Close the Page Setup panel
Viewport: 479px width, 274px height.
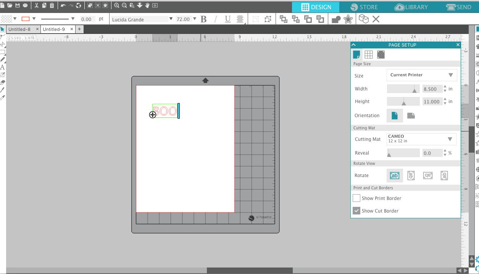tap(458, 45)
